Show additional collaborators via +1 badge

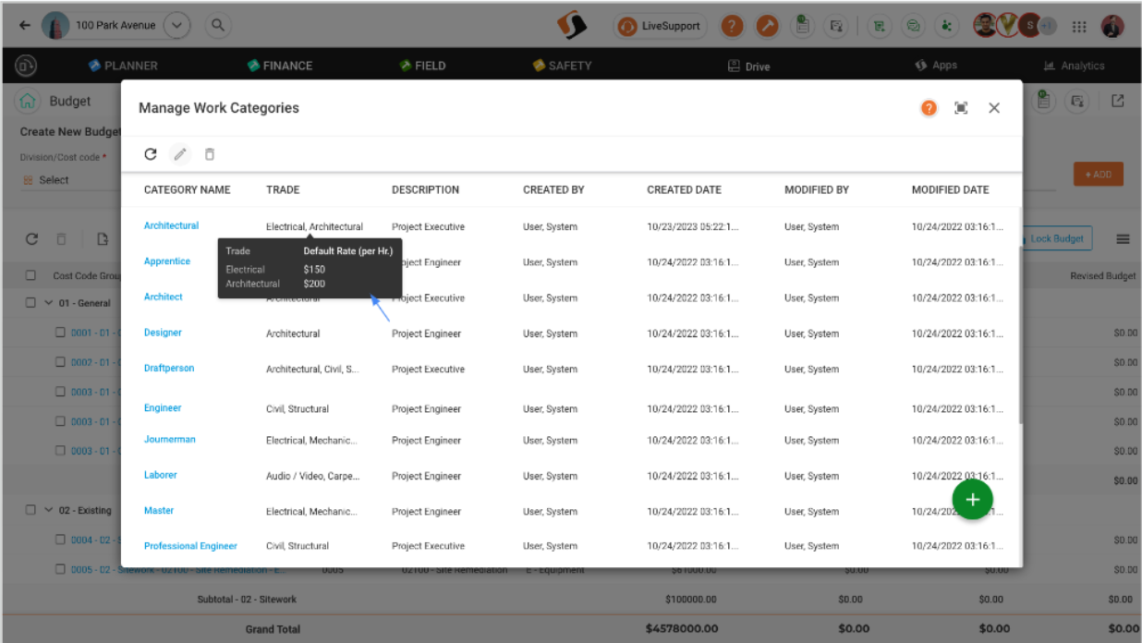[x=1048, y=26]
